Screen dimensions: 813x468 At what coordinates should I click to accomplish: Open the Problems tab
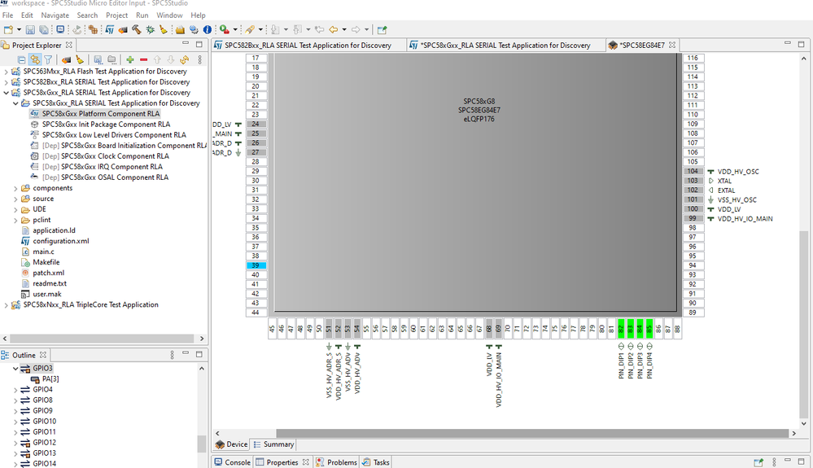point(336,462)
